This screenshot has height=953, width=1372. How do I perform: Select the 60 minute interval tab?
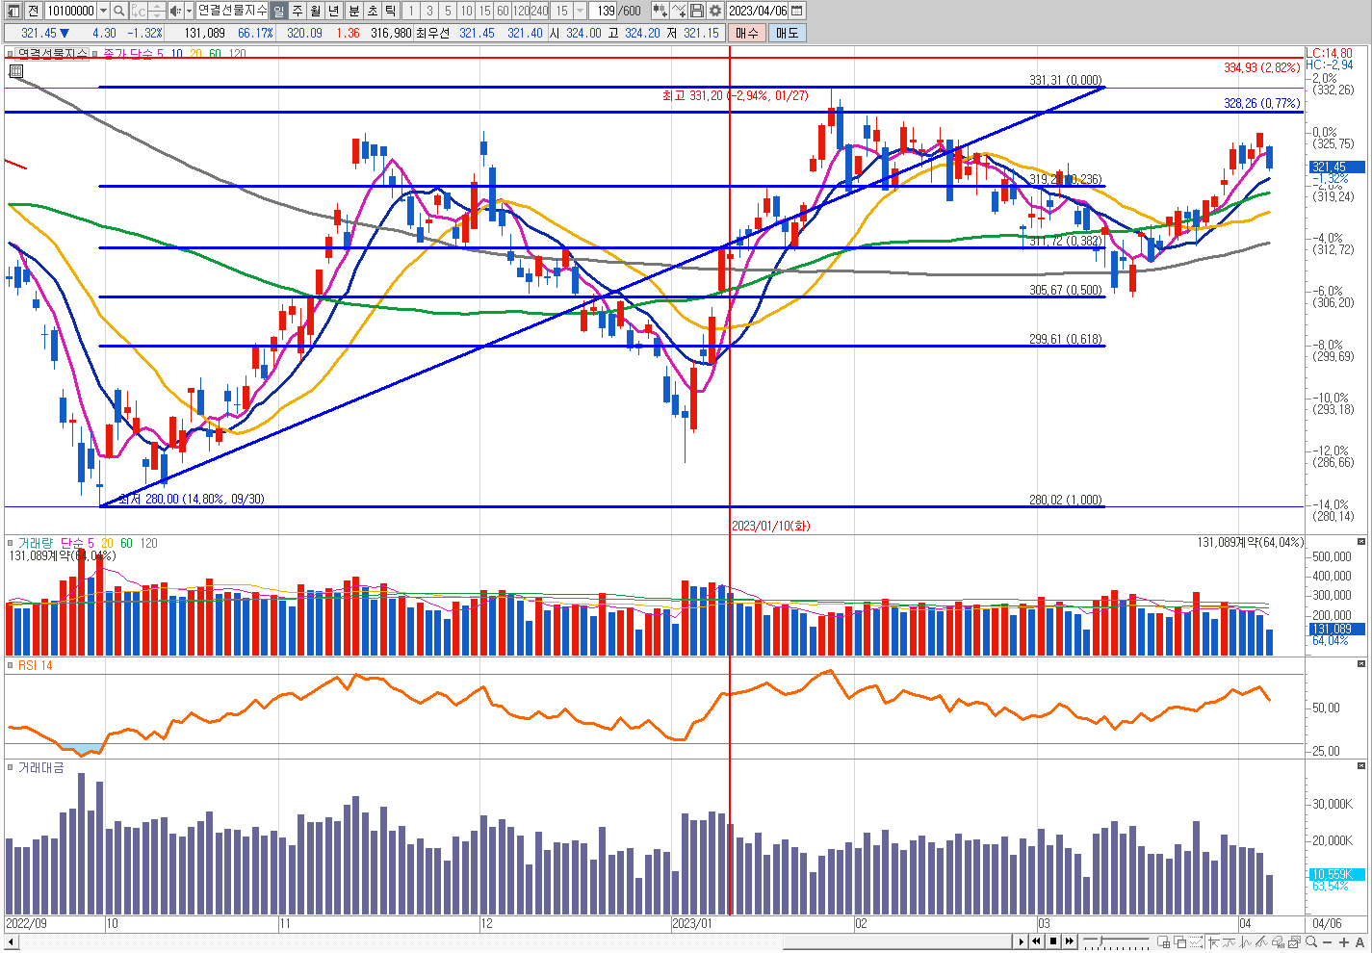click(x=503, y=11)
